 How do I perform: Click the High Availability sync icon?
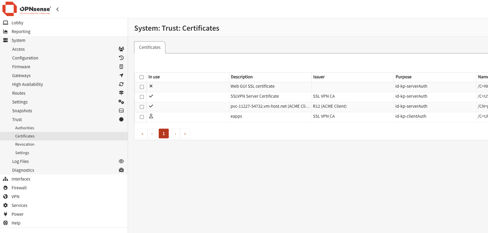[121, 84]
